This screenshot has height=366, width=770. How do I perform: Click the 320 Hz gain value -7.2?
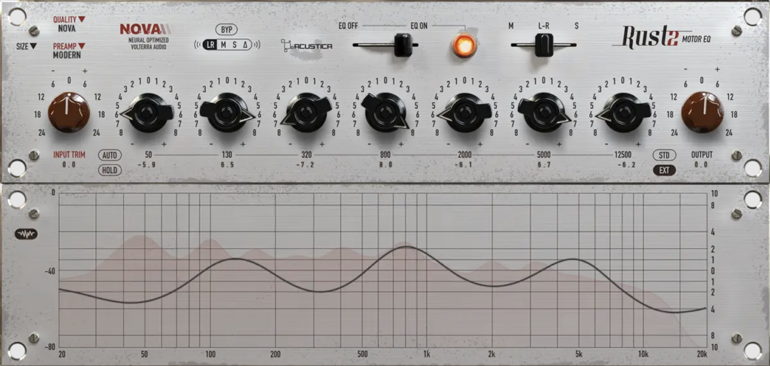coord(305,165)
